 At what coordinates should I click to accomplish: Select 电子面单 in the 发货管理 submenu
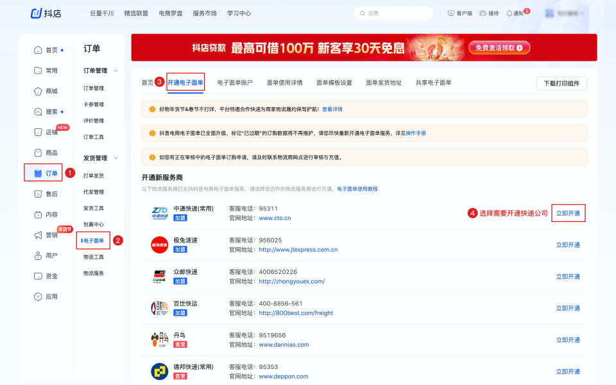coord(94,241)
